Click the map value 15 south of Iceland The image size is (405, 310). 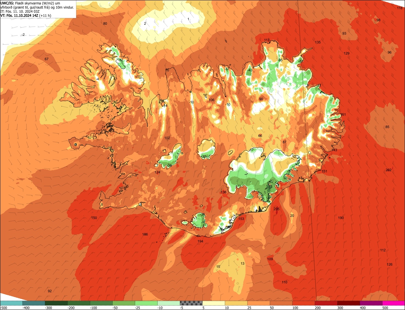pyautogui.click(x=218, y=267)
